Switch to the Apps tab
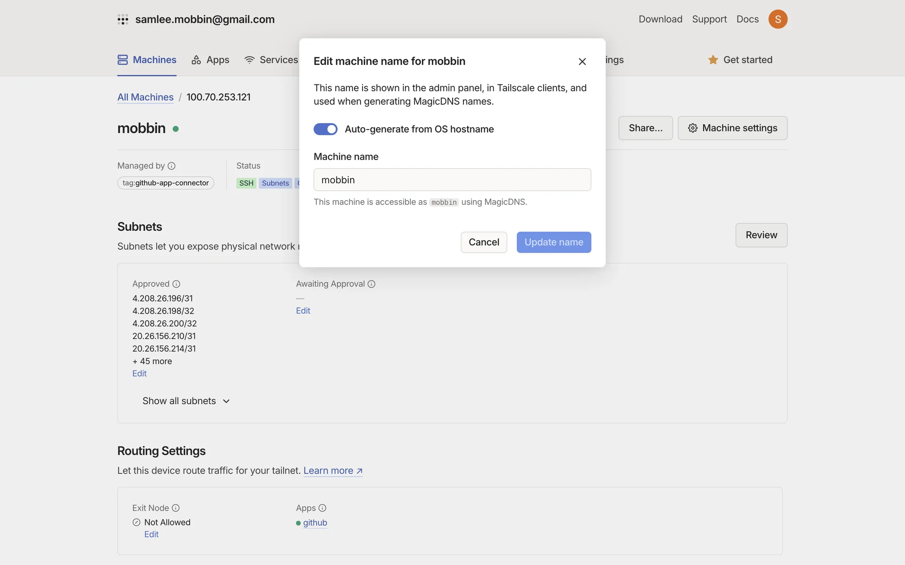Screen dimensions: 905x565 click(211, 60)
